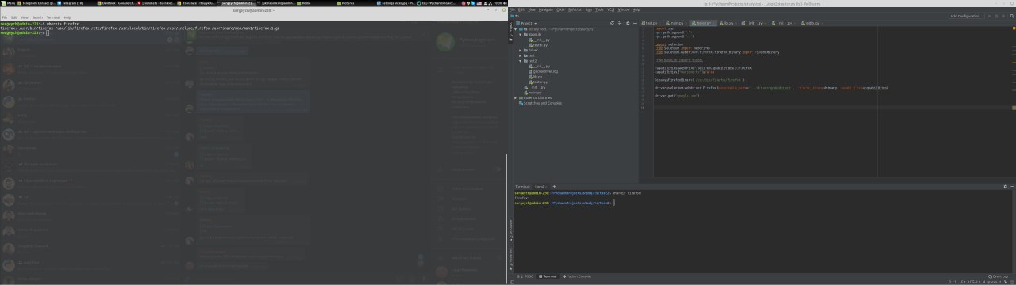Open the Menu button on the system panel

click(7, 3)
